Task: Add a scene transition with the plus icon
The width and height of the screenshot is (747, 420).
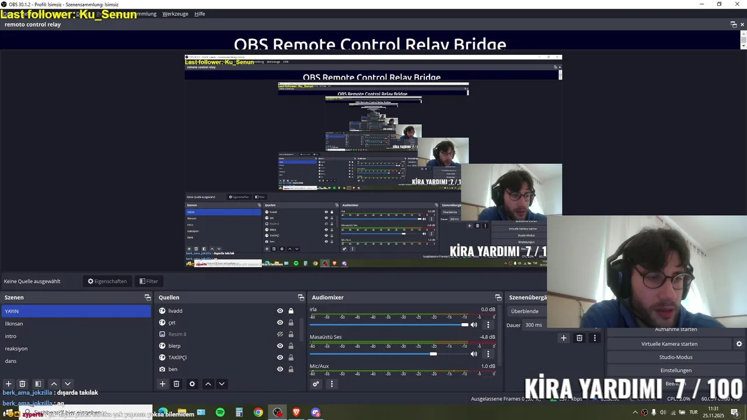Action: pos(564,338)
